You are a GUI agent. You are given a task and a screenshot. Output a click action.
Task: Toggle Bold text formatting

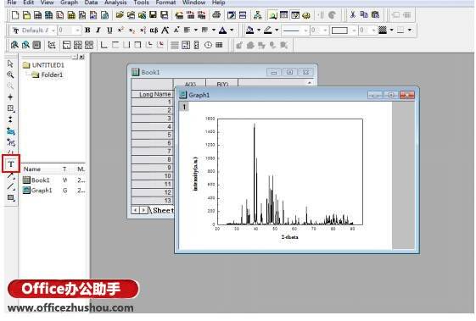tap(87, 30)
